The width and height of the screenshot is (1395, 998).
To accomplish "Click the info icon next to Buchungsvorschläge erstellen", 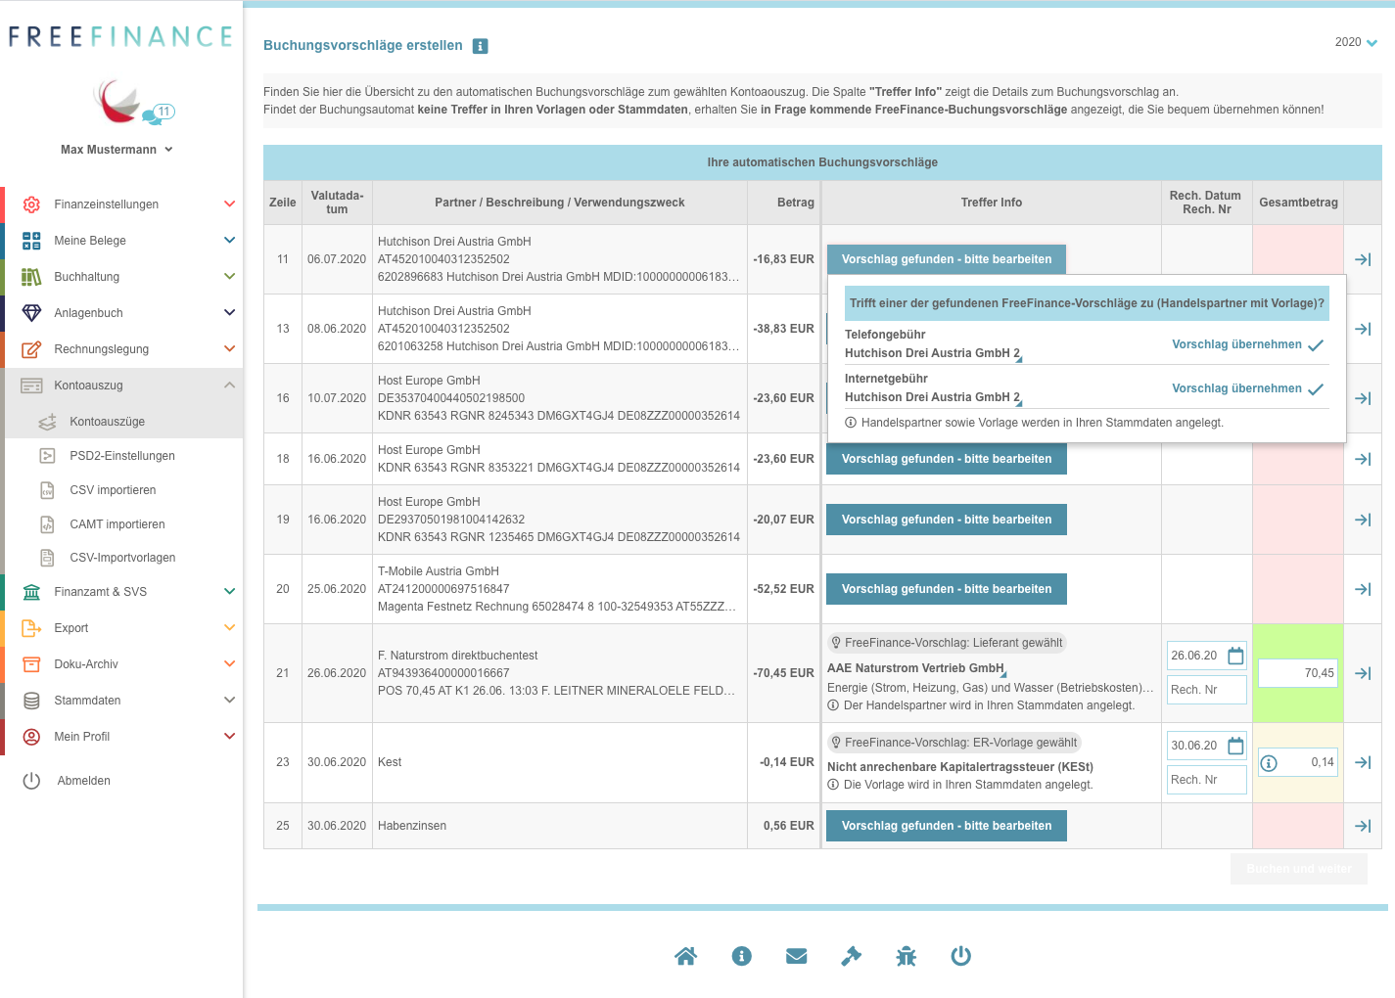I will point(481,46).
